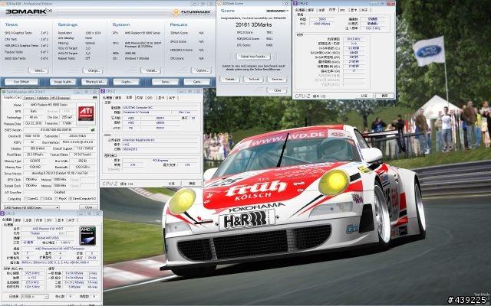
Task: Click the '20161 3DMarks' score text
Action: click(254, 24)
